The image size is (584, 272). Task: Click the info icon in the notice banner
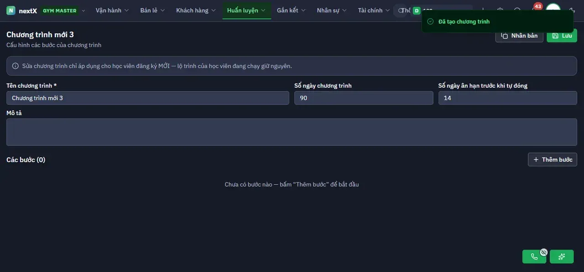tap(16, 66)
